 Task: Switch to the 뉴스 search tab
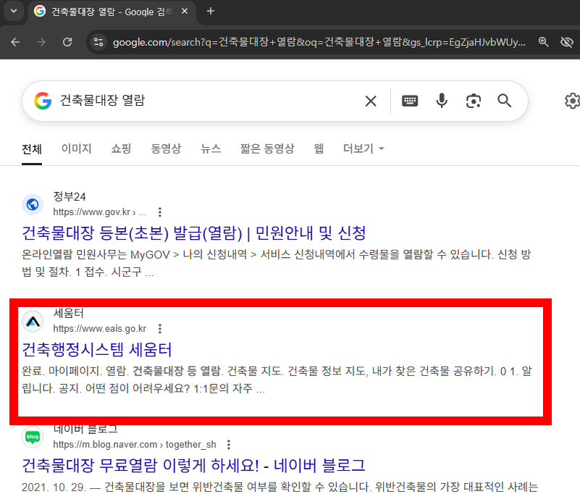tap(211, 148)
